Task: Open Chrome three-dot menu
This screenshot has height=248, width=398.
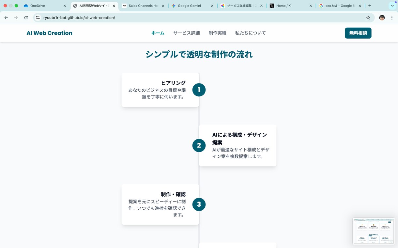Action: tap(392, 18)
